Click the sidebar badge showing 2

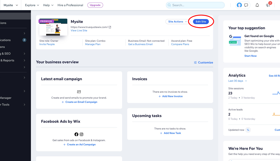pos(24,40)
